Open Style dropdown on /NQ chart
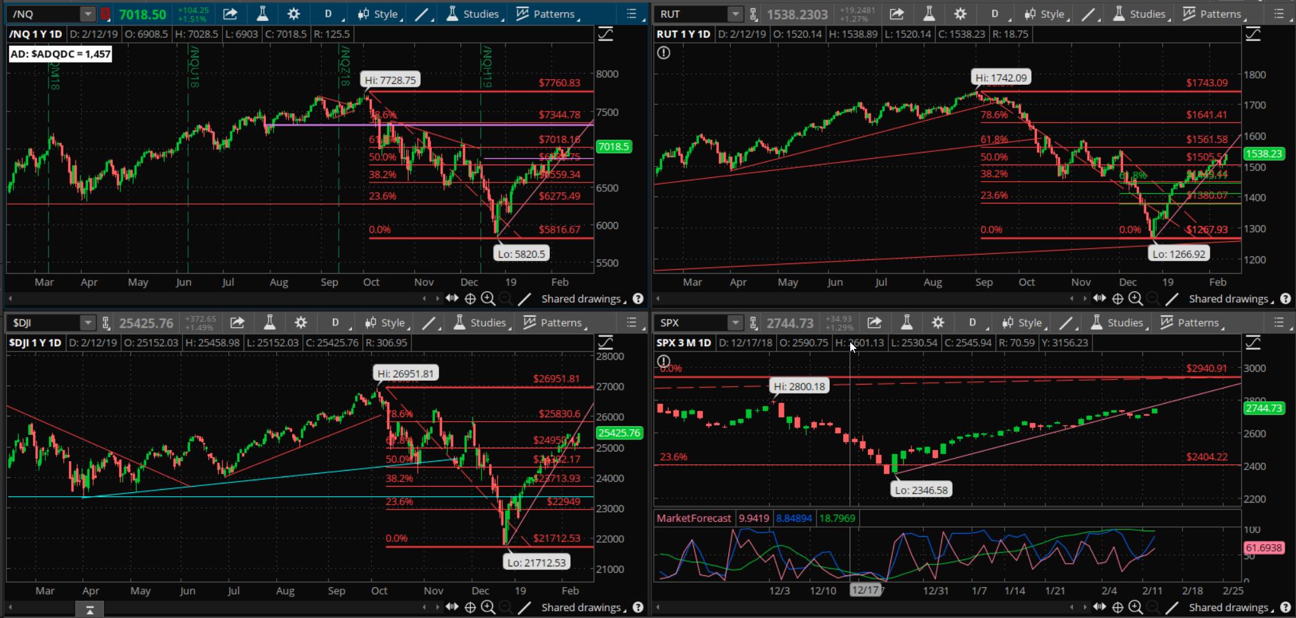1296x618 pixels. (380, 14)
